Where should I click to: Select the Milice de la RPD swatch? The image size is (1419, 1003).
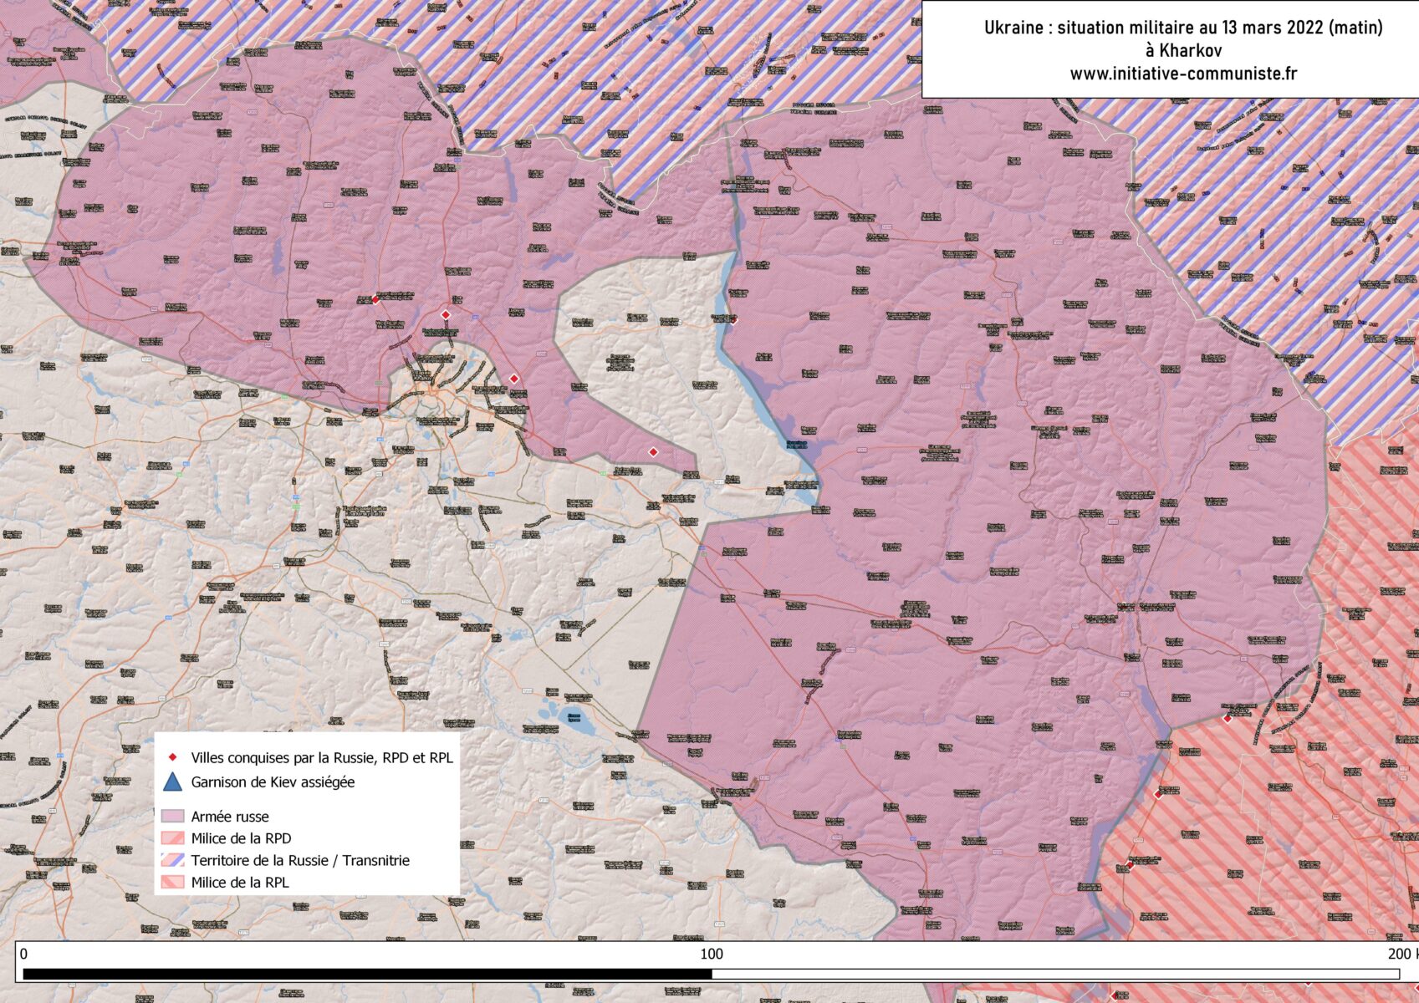tap(172, 838)
